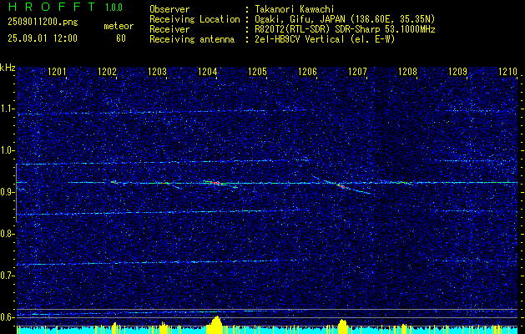This screenshot has height=334, width=525.
Task: Click the 0.6 kHz axis label
Action: pos(7,317)
